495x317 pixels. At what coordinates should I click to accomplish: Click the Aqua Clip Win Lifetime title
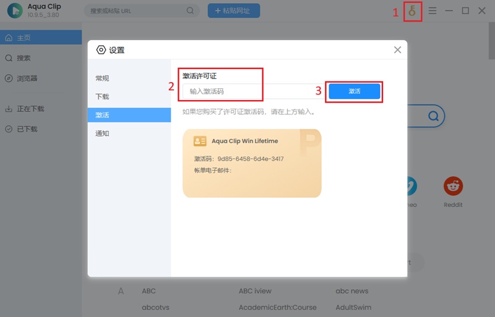[244, 141]
